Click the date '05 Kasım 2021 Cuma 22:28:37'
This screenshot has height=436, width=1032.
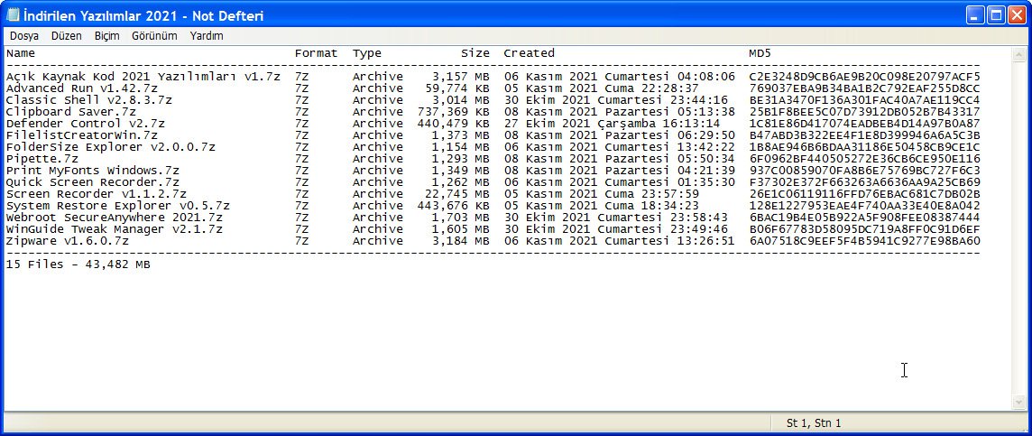[602, 88]
